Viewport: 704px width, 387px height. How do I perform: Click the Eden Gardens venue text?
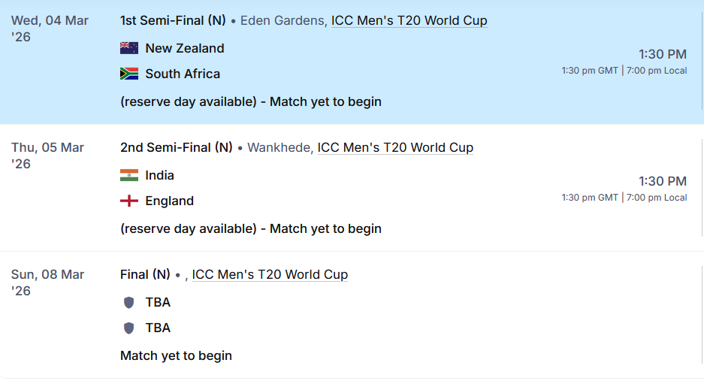tap(283, 21)
